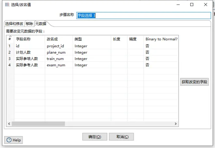The width and height of the screenshot is (215, 148).
Task: Click the 改名成 column header
Action: coord(59,39)
